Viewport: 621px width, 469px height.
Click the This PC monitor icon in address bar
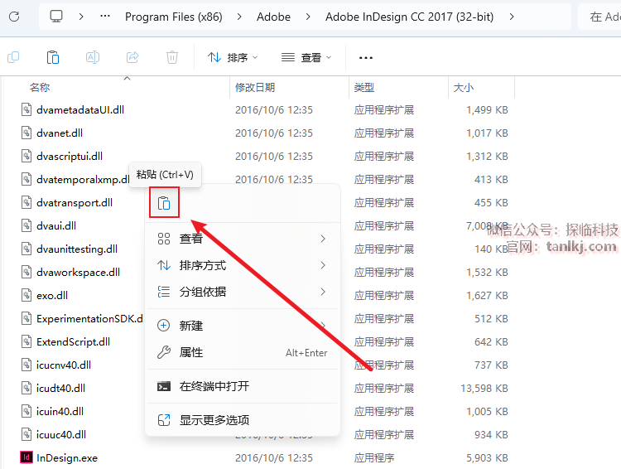56,17
